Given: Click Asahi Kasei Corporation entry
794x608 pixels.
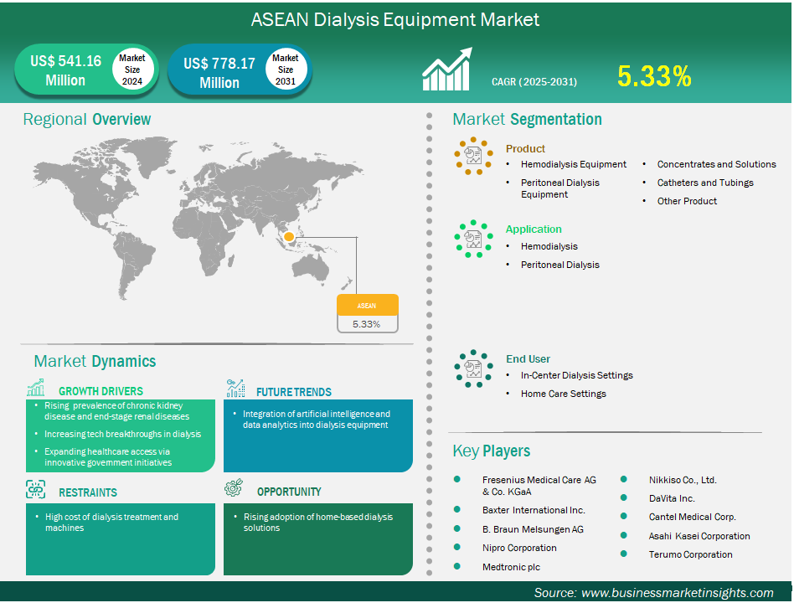Looking at the screenshot, I should point(699,536).
